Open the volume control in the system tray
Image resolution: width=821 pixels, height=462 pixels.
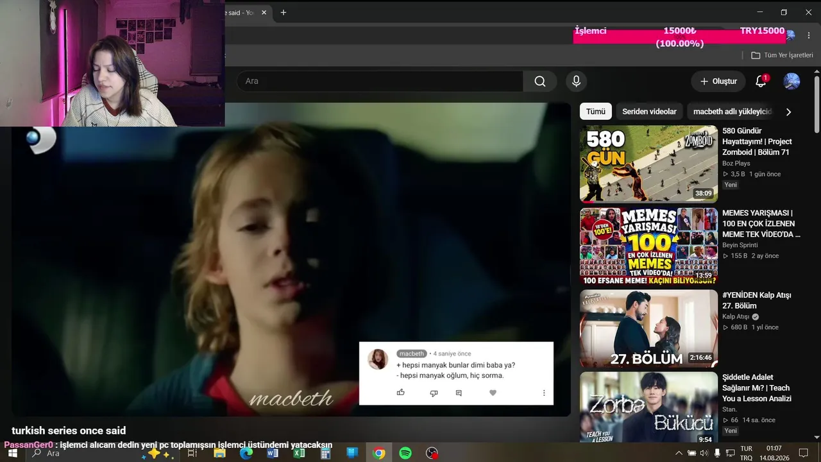tap(704, 453)
